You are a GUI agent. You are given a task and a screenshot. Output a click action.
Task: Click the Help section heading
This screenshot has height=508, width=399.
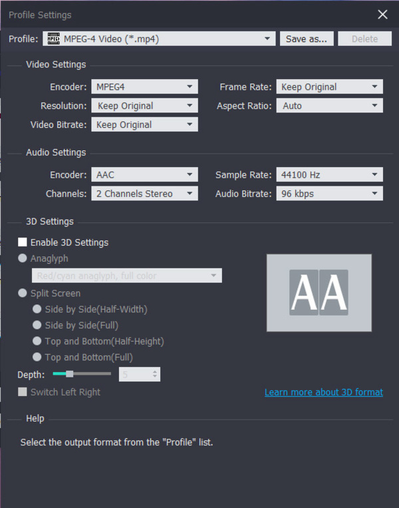(x=35, y=418)
